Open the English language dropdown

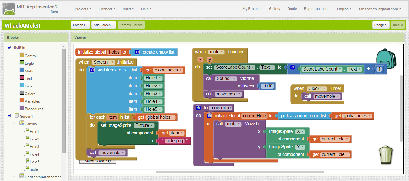(344, 9)
